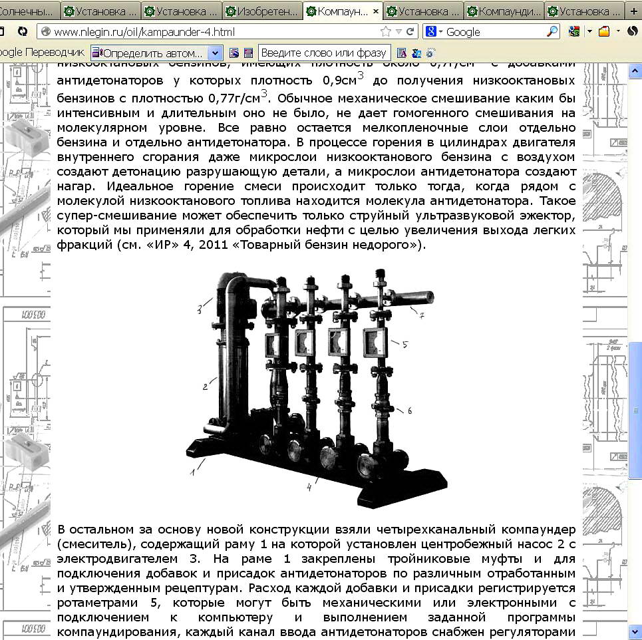Click the black swirl icon at toolbar end

click(x=633, y=31)
